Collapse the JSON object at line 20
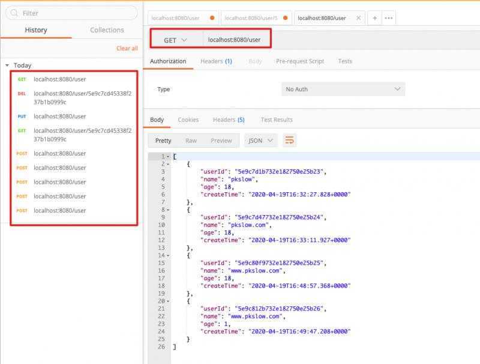This screenshot has height=364, width=480. click(168, 301)
